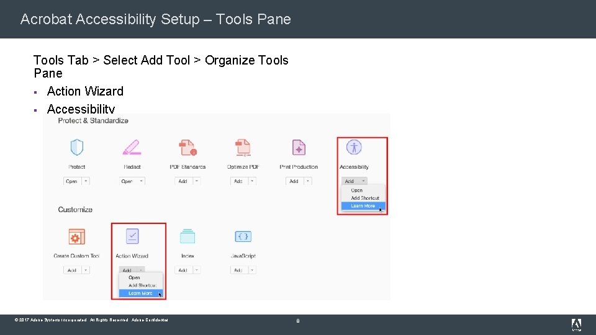Select the Accessibility tool icon

[x=354, y=147]
